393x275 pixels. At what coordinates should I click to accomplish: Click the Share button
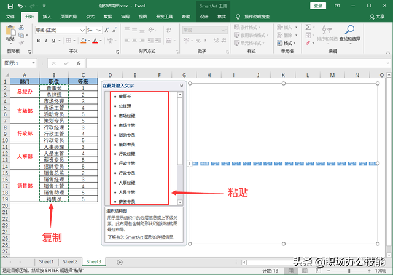pos(377,17)
